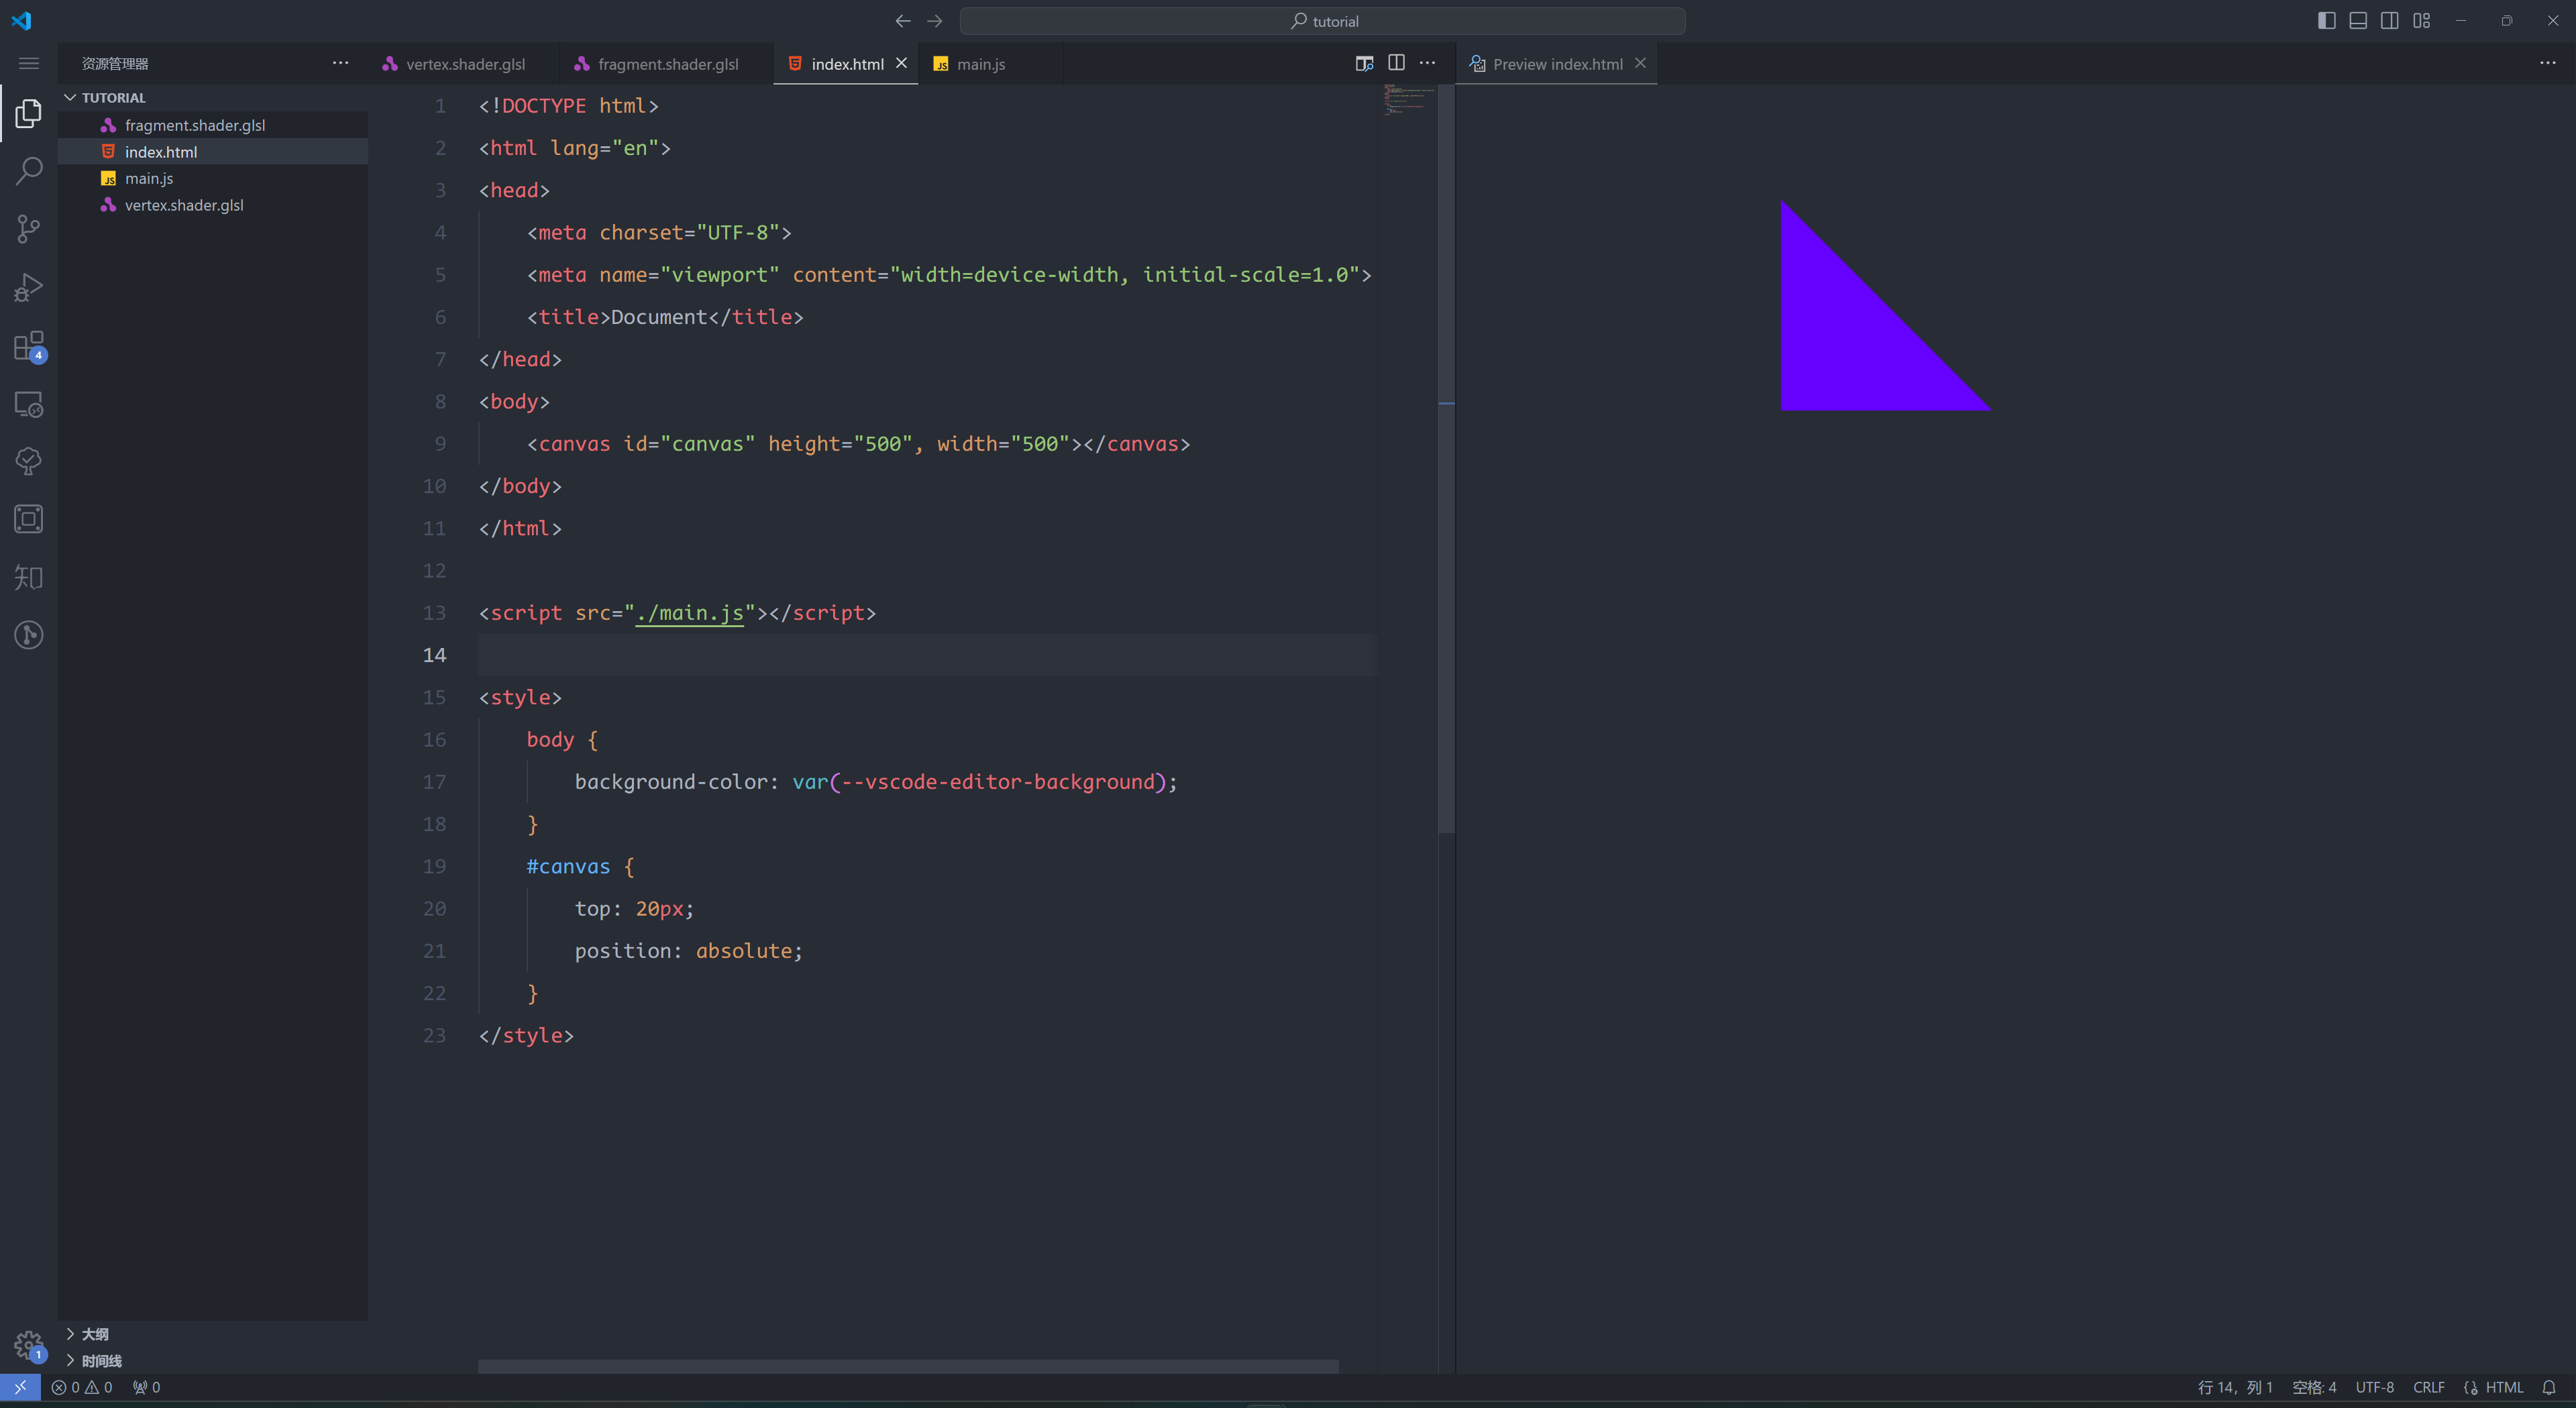2576x1408 pixels.
Task: Toggle the secondary side bar visibility
Action: (x=2389, y=20)
